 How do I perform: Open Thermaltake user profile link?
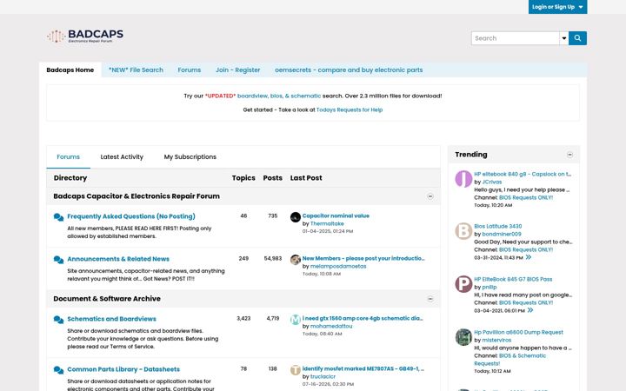327,223
